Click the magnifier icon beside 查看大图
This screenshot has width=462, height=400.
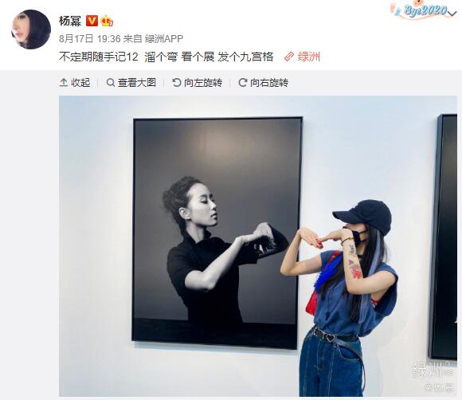pos(111,83)
